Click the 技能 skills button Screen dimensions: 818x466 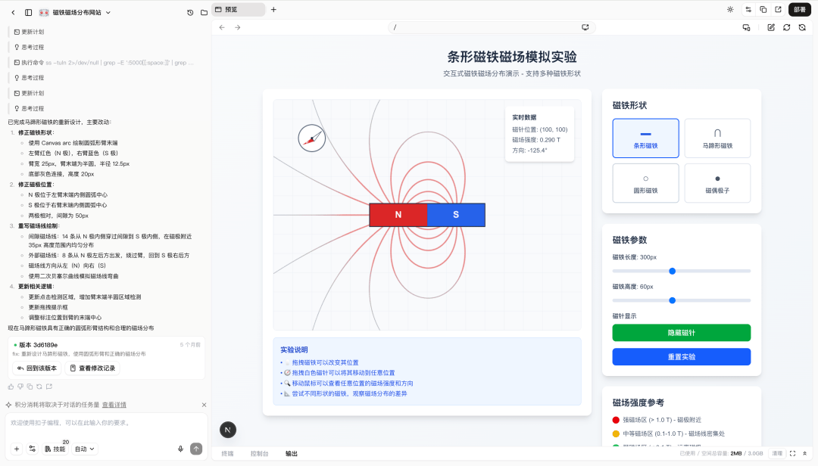(x=55, y=449)
